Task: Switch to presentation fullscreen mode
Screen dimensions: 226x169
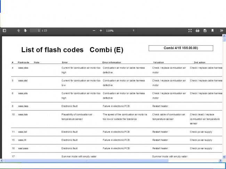Action: (190, 30)
